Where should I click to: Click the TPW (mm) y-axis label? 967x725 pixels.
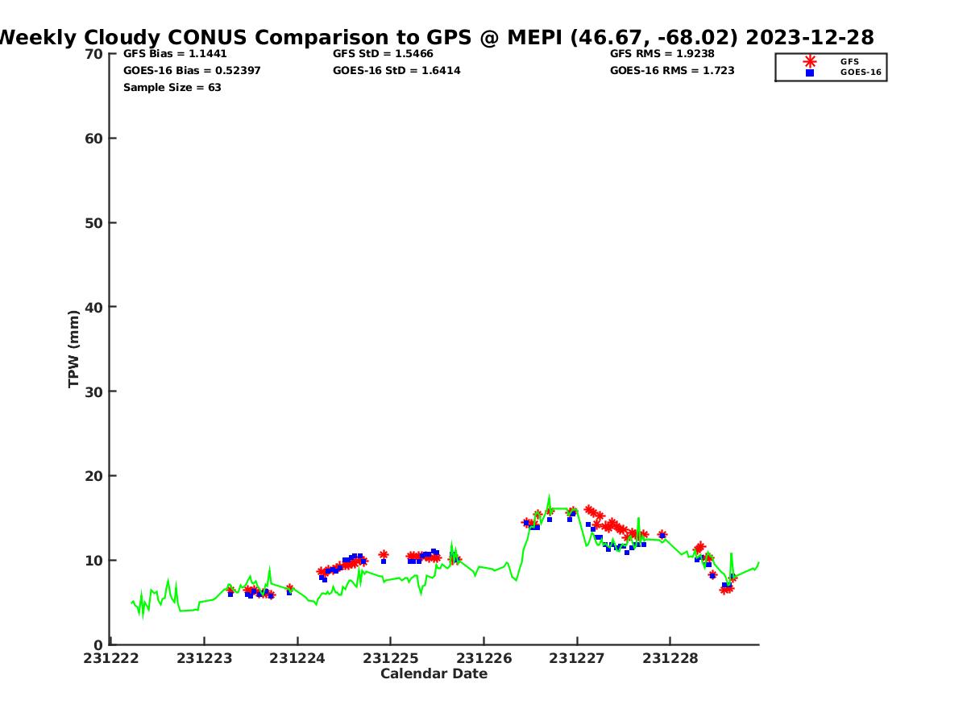(74, 349)
